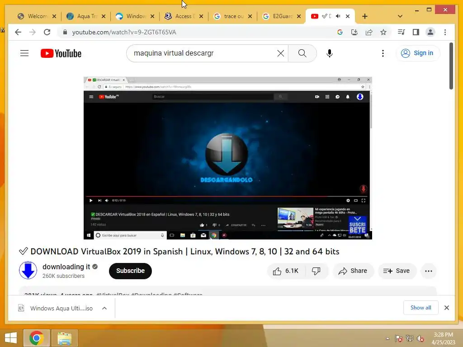Click Chrome in the taskbar

pyautogui.click(x=36, y=338)
